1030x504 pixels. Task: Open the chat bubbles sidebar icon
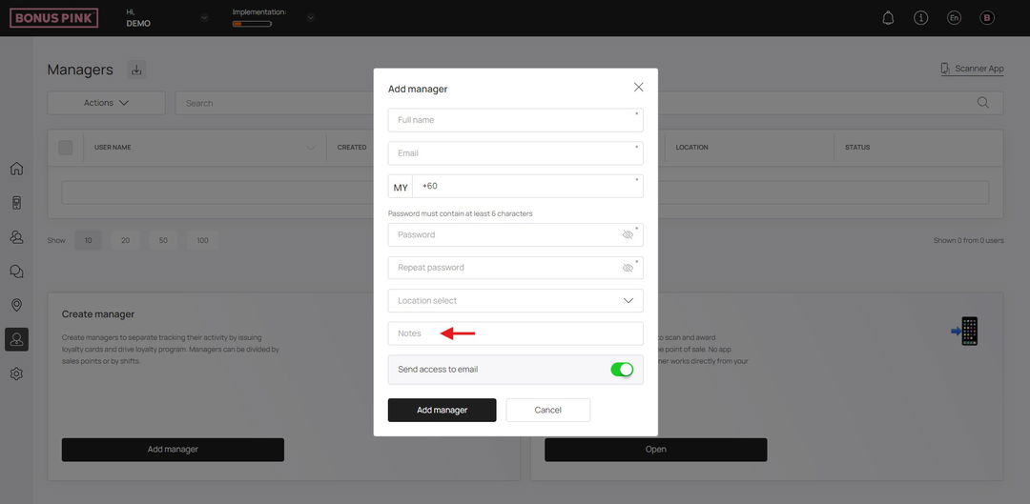point(16,271)
